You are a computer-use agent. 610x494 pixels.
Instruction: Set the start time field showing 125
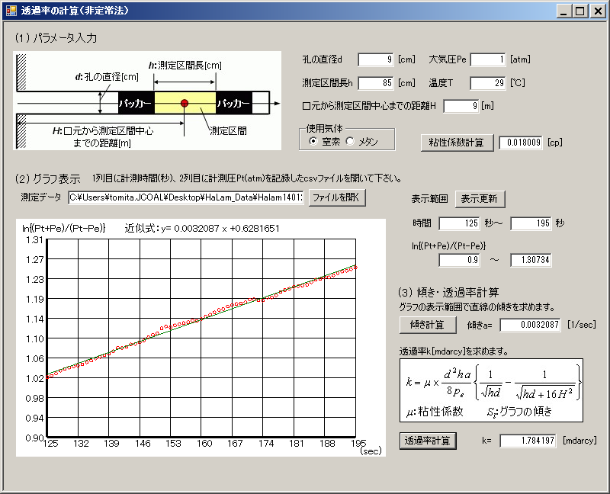tap(459, 223)
